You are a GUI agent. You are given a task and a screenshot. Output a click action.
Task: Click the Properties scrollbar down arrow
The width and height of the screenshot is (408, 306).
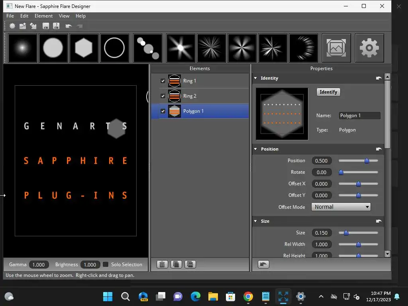pyautogui.click(x=387, y=254)
